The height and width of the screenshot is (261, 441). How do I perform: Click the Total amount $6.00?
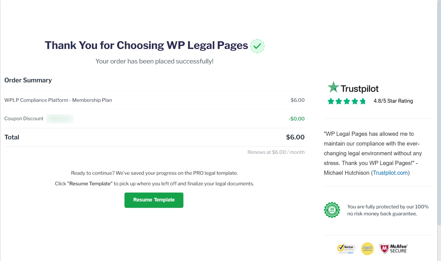(x=295, y=137)
